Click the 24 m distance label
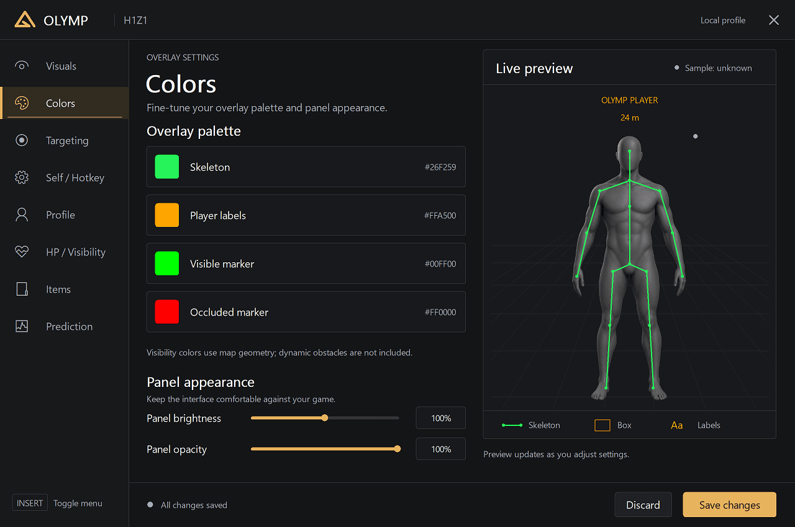The image size is (795, 527). point(630,117)
